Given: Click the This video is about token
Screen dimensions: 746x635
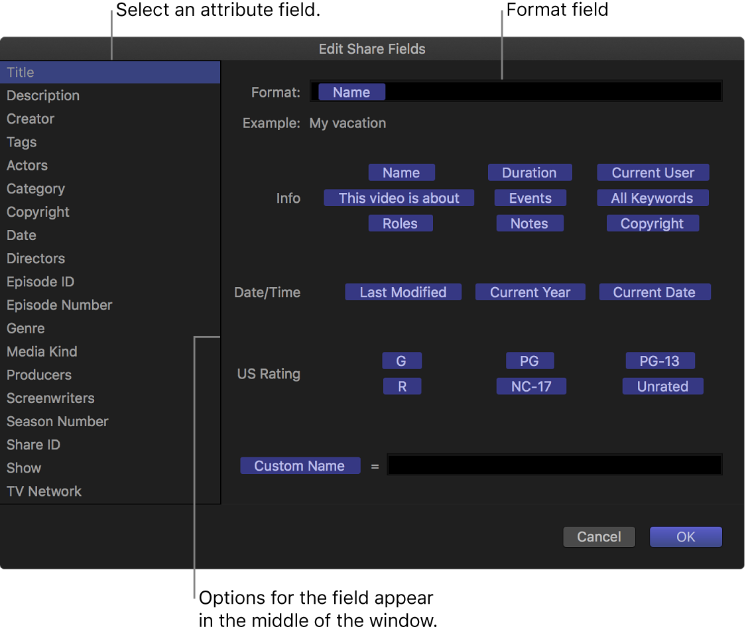Looking at the screenshot, I should 399,198.
